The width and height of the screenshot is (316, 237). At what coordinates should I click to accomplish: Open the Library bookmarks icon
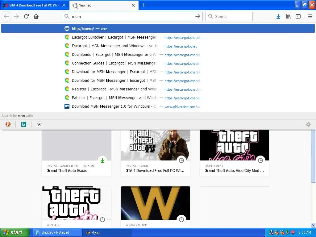pyautogui.click(x=288, y=16)
